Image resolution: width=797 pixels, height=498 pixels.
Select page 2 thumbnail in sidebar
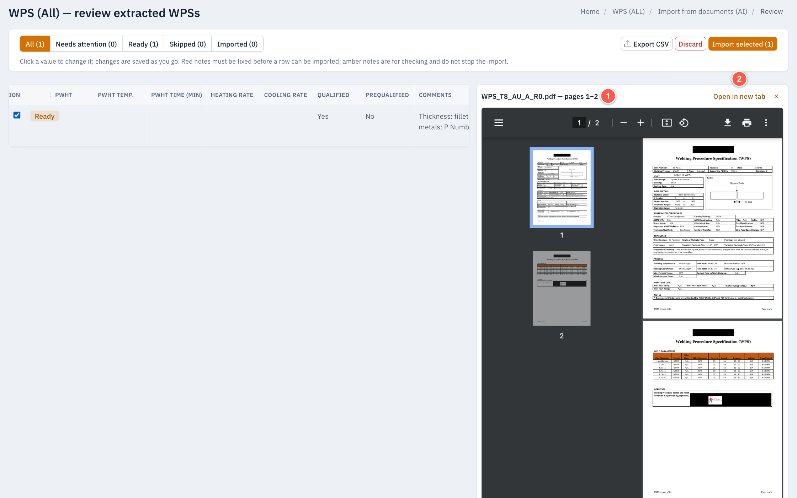[562, 288]
